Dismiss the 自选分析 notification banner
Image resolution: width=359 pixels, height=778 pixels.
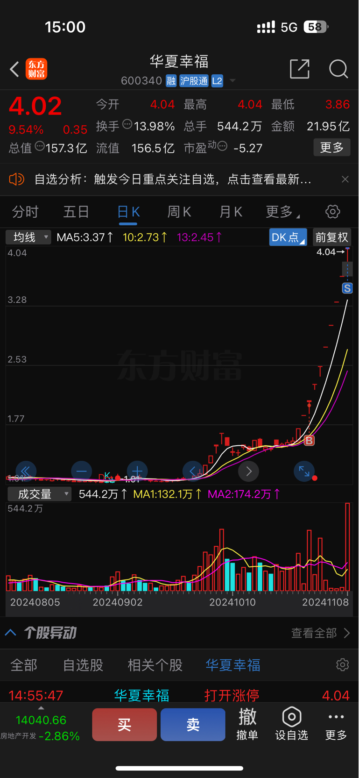click(345, 179)
